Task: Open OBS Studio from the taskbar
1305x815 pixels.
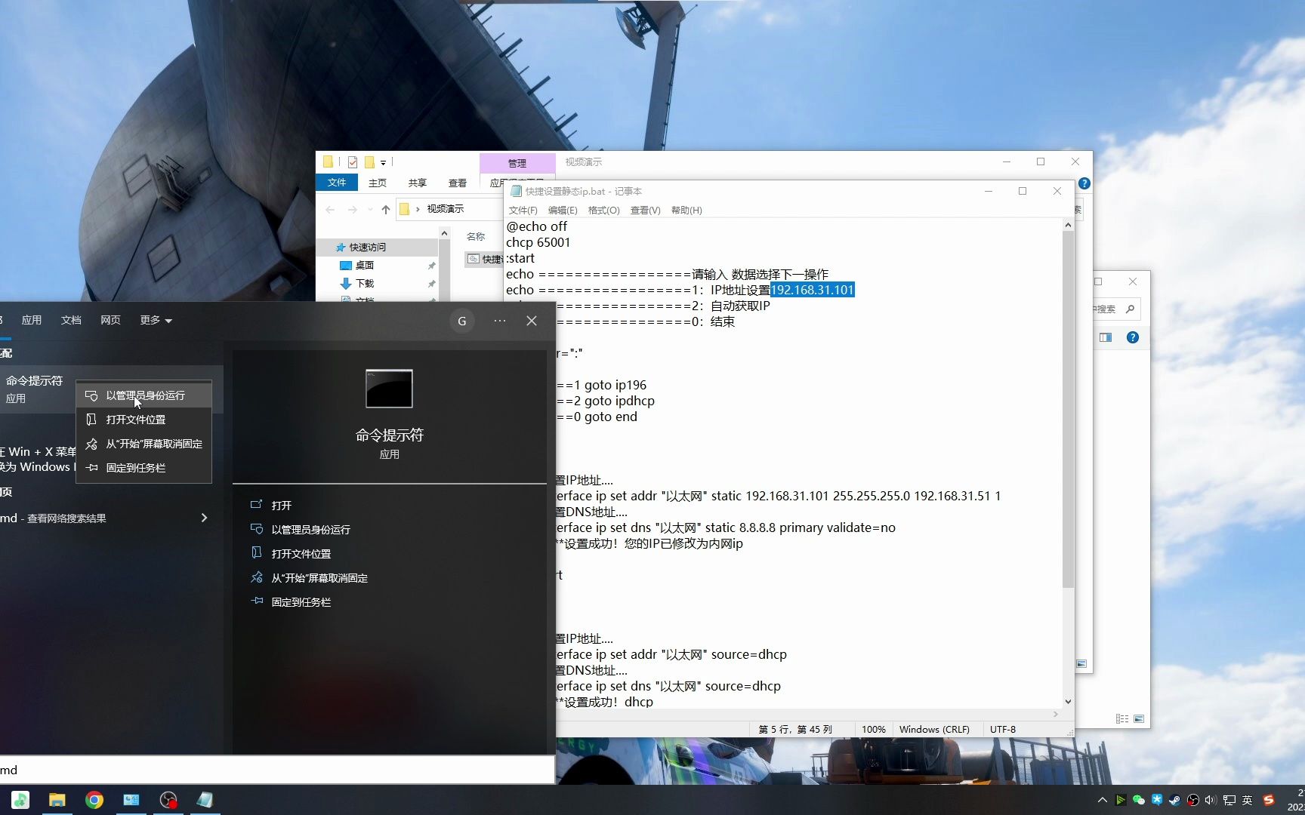Action: tap(168, 800)
